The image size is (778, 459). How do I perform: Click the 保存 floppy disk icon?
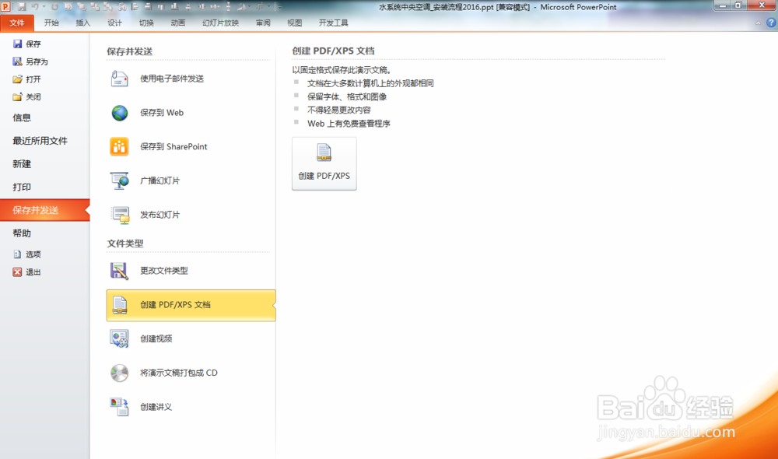17,44
